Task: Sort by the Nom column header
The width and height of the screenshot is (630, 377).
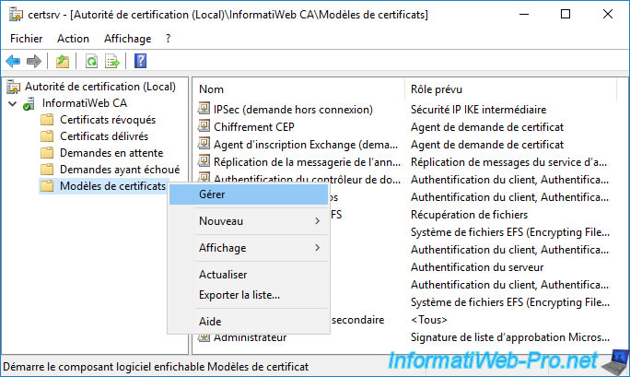Action: coord(212,88)
